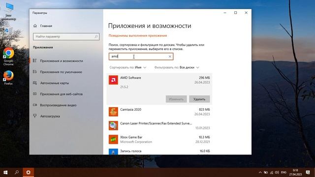This screenshot has height=177, width=315.
Task: Close the Параметры window
Action: point(246,13)
